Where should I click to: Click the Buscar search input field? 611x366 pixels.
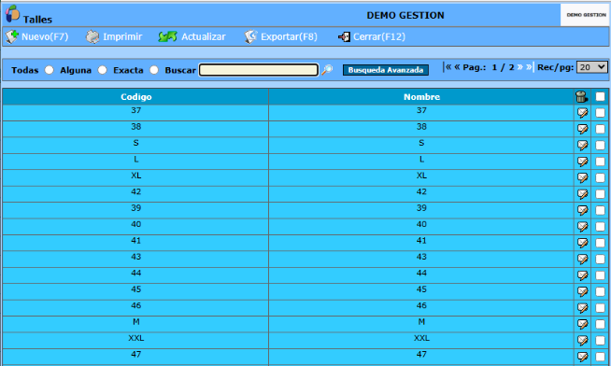point(259,70)
